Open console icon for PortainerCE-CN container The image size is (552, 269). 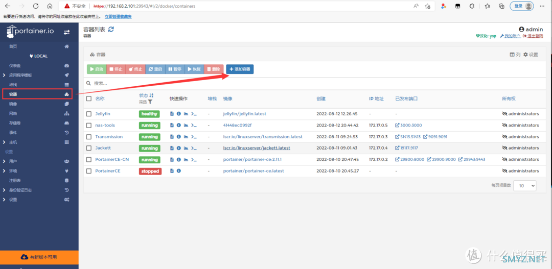click(193, 159)
